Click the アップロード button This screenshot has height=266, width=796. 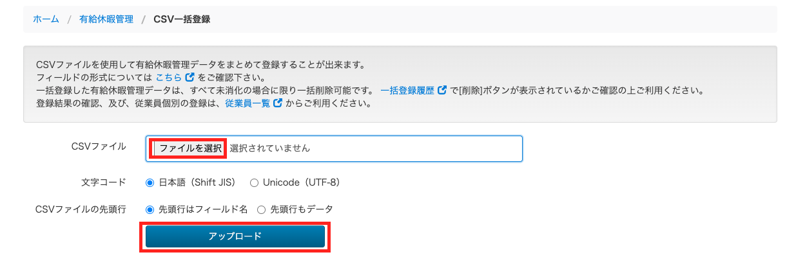click(235, 236)
